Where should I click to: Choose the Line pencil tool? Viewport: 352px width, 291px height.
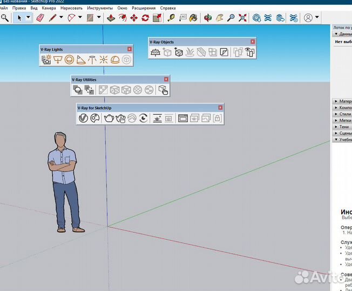point(52,18)
